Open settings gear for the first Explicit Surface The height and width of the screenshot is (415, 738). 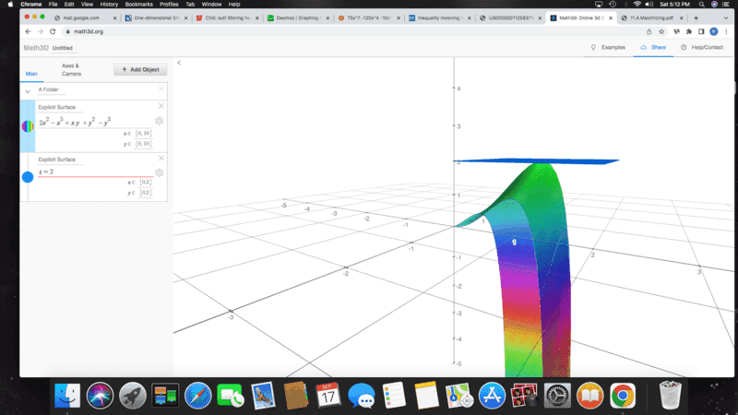point(160,121)
